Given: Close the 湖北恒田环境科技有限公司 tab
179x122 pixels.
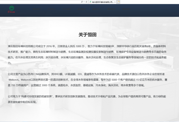Looking at the screenshot, I should pos(115,2).
